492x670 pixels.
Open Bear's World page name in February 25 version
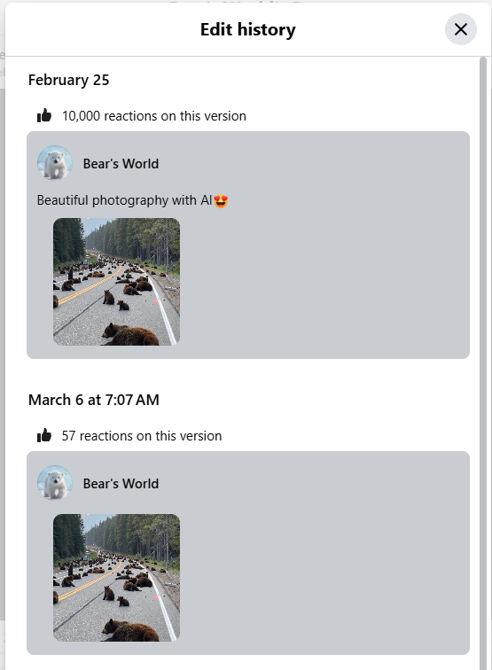click(x=121, y=164)
